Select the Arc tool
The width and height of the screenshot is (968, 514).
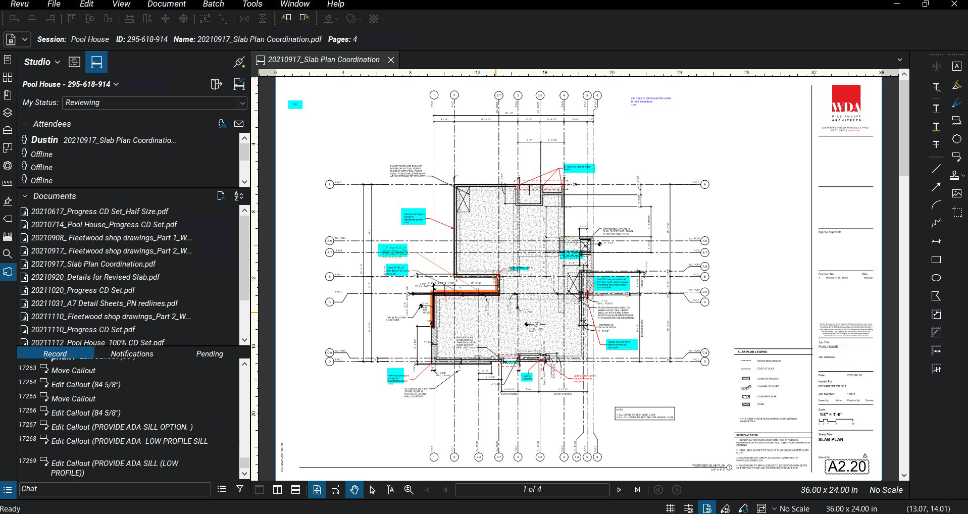[x=936, y=205]
